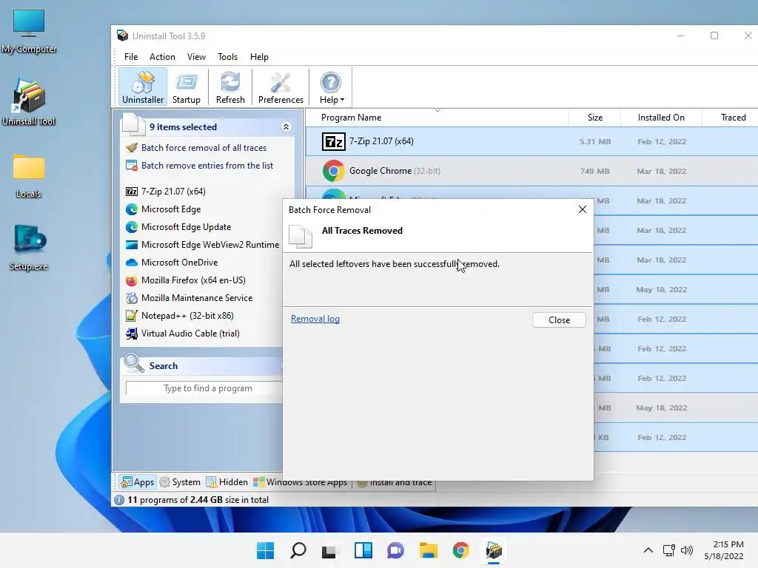
Task: Click the 5.31 MB size cell
Action: [595, 141]
